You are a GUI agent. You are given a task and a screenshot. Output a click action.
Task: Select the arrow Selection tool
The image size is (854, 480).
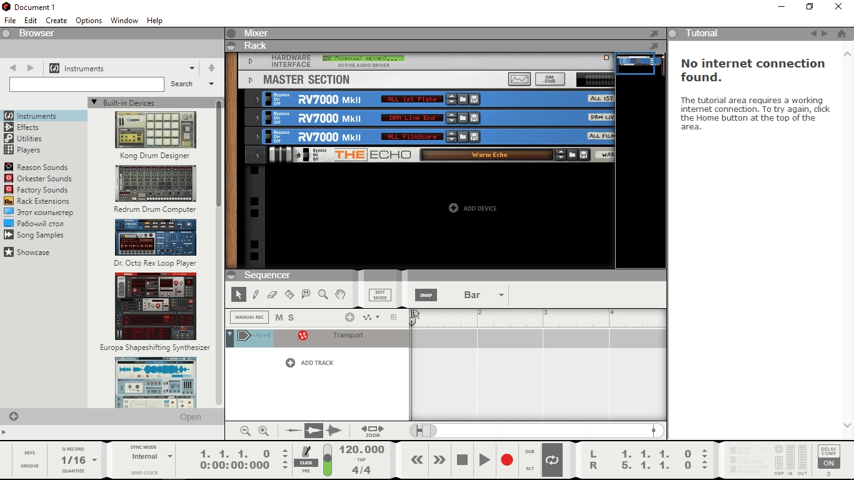pyautogui.click(x=238, y=294)
